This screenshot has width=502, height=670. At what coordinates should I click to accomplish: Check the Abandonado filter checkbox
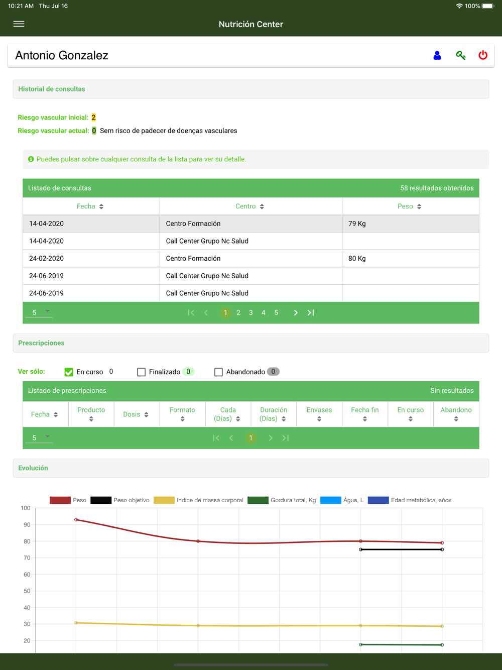point(218,372)
